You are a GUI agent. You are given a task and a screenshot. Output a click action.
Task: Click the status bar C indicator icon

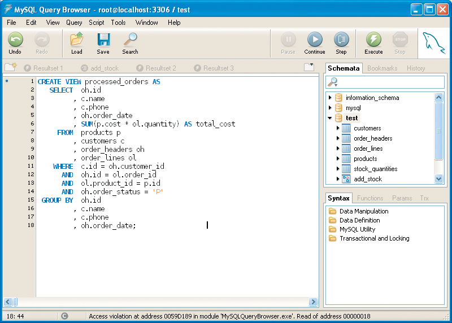[64, 316]
